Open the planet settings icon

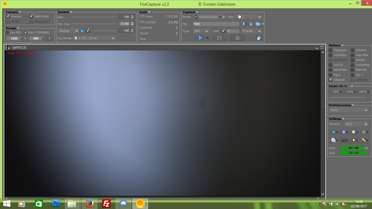(354, 140)
